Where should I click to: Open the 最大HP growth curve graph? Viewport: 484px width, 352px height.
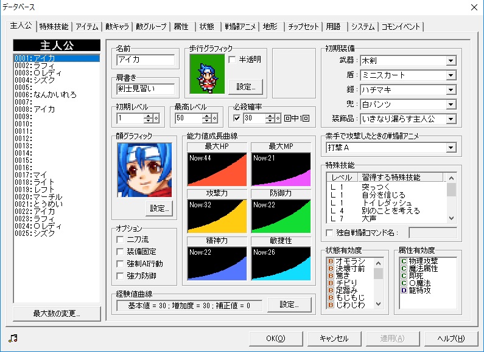point(217,169)
